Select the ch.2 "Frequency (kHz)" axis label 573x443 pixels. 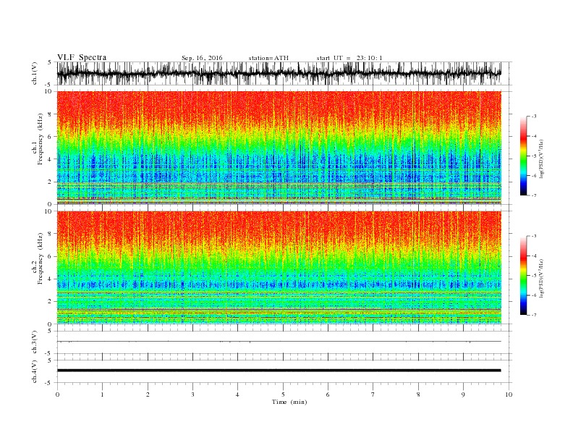41,258
